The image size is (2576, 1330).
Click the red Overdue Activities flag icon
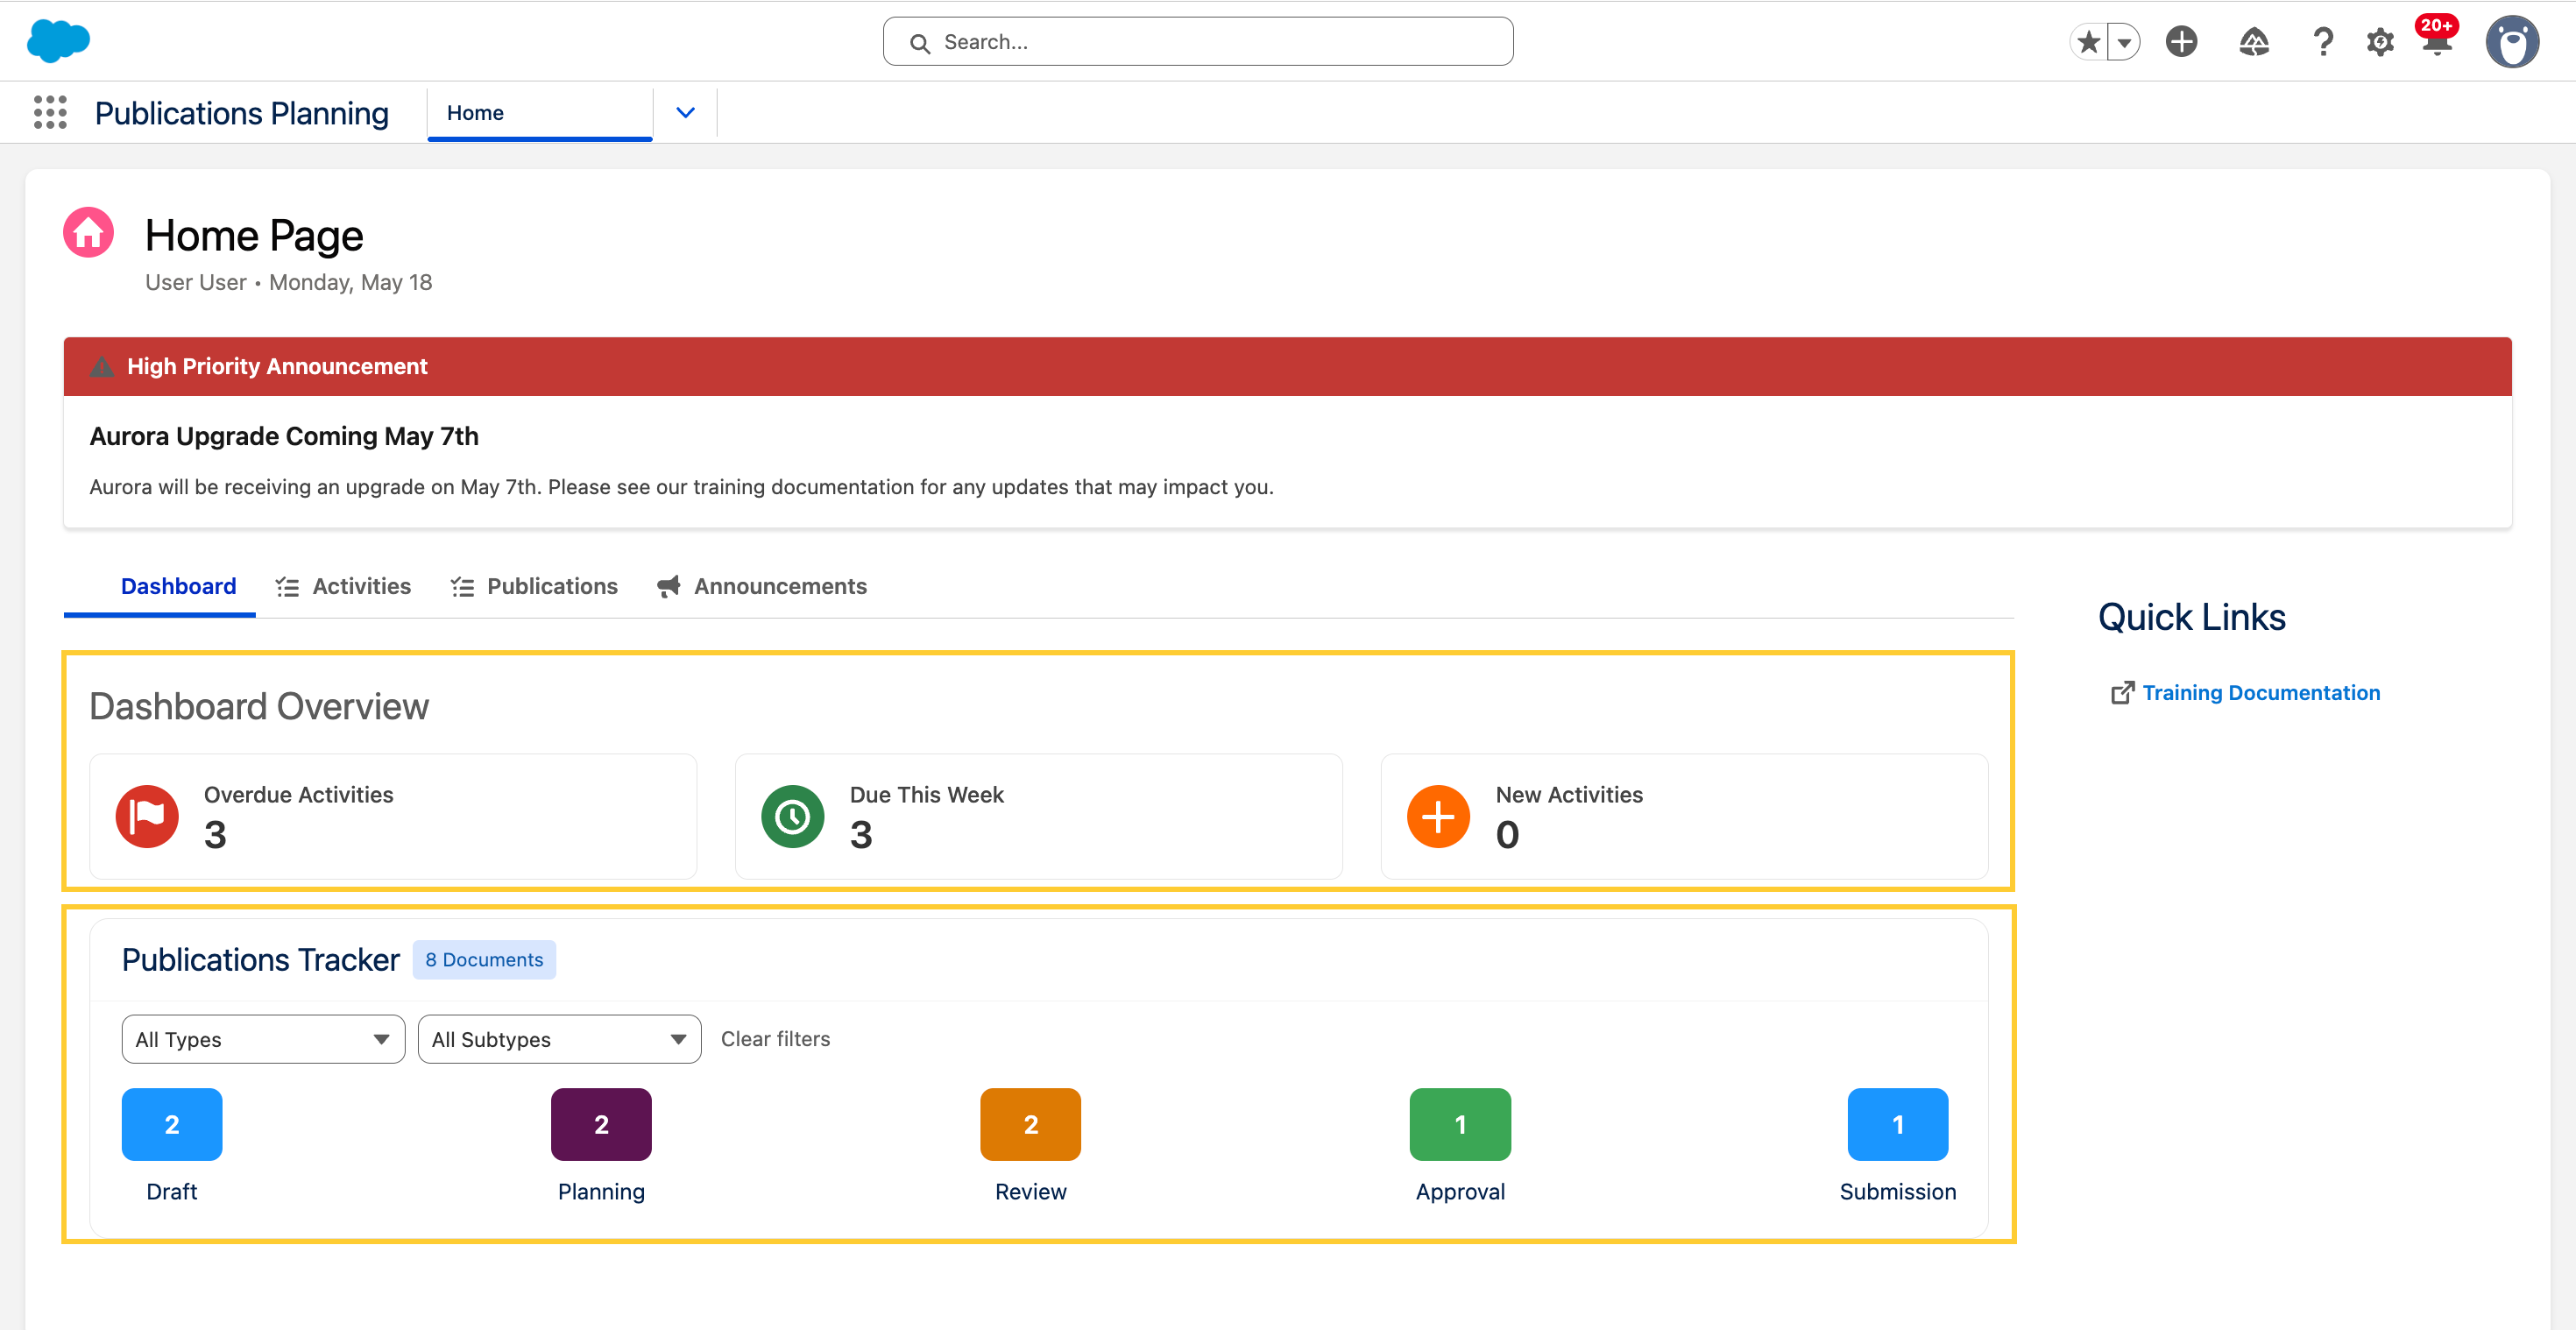(x=147, y=816)
